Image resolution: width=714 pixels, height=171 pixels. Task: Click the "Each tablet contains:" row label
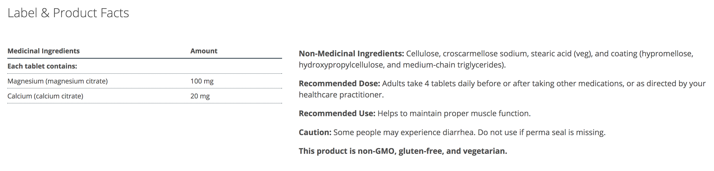coord(42,66)
